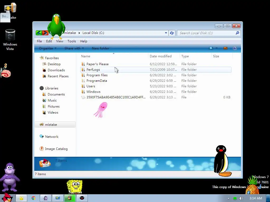Image resolution: width=270 pixels, height=202 pixels.
Task: Select the Music library
Action: [x=52, y=100]
